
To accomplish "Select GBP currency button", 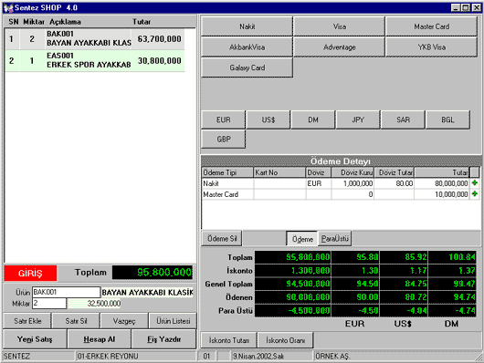I will pos(224,140).
